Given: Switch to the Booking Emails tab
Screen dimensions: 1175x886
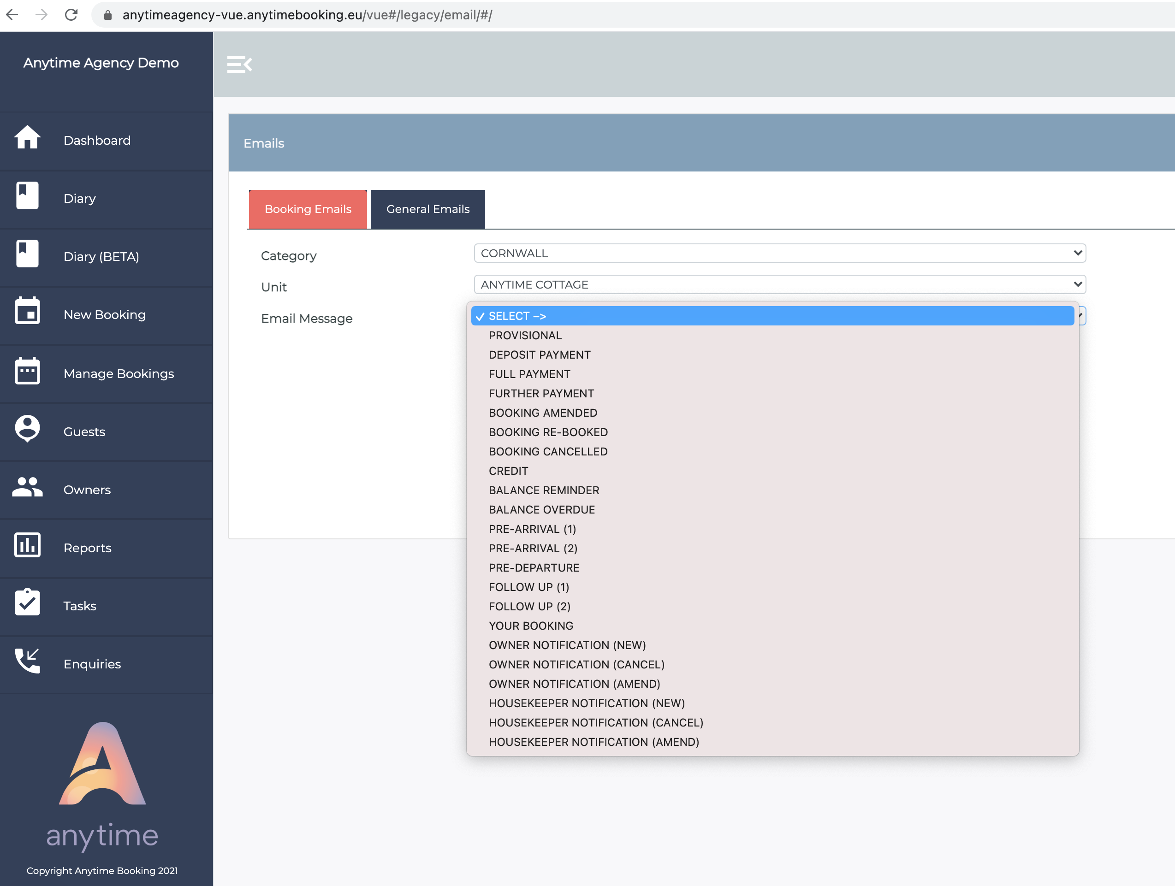Looking at the screenshot, I should click(308, 209).
